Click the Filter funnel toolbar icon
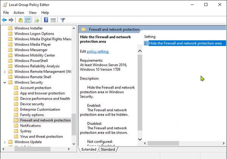Viewport: 227px width, 159px height. coord(62,20)
